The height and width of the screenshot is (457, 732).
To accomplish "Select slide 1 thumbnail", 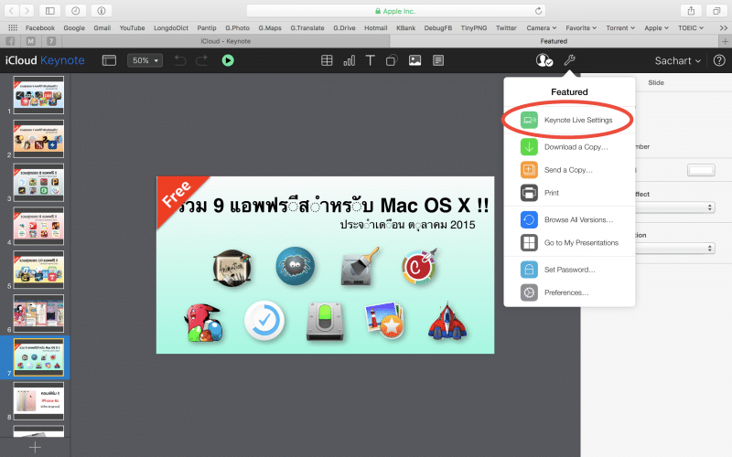I will tap(38, 95).
